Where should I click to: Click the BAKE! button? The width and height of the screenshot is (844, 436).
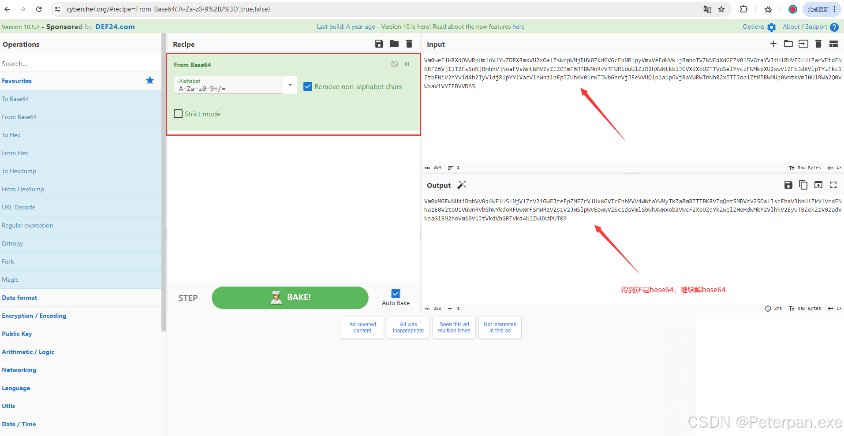(290, 298)
